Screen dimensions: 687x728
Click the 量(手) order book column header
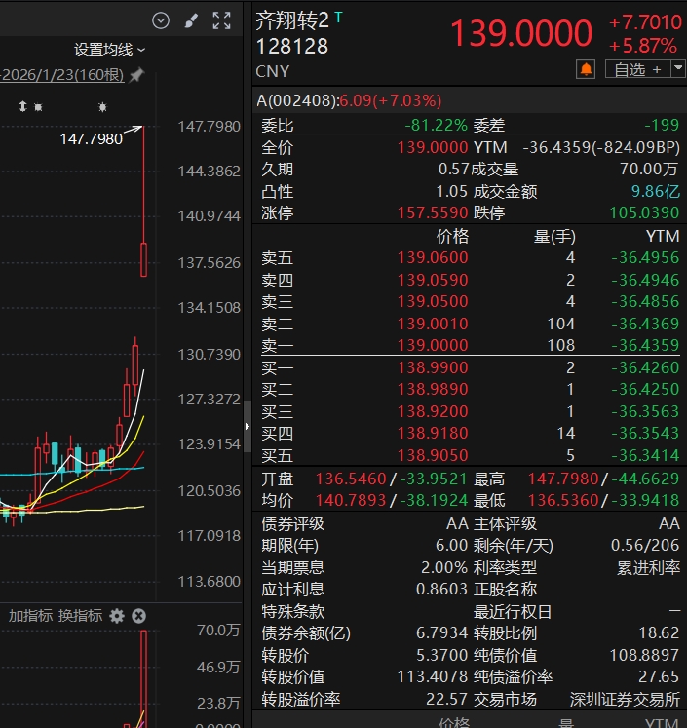(554, 236)
